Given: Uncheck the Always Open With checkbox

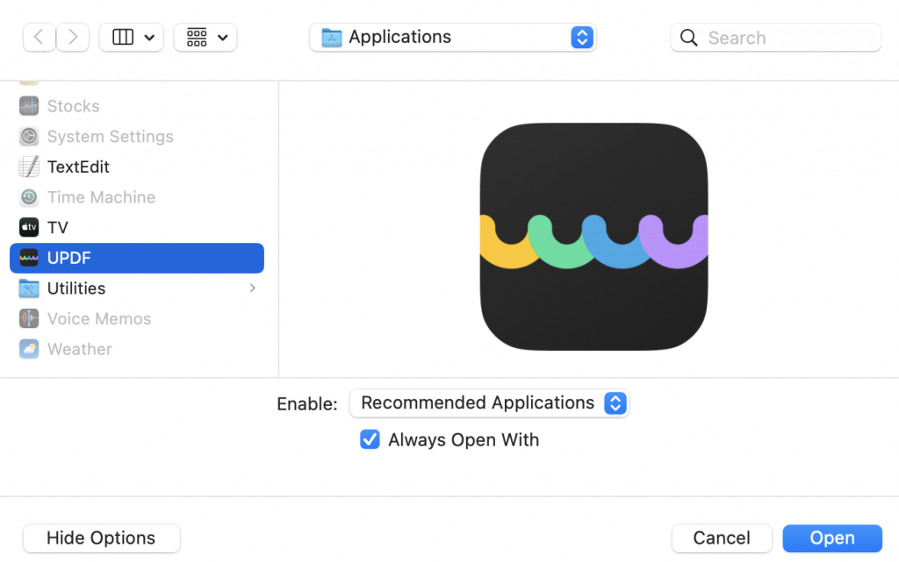Looking at the screenshot, I should (x=370, y=440).
